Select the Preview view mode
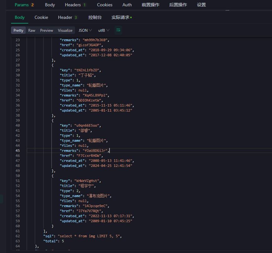 [x=46, y=30]
